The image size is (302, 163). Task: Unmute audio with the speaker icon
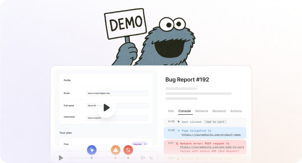coord(143,158)
